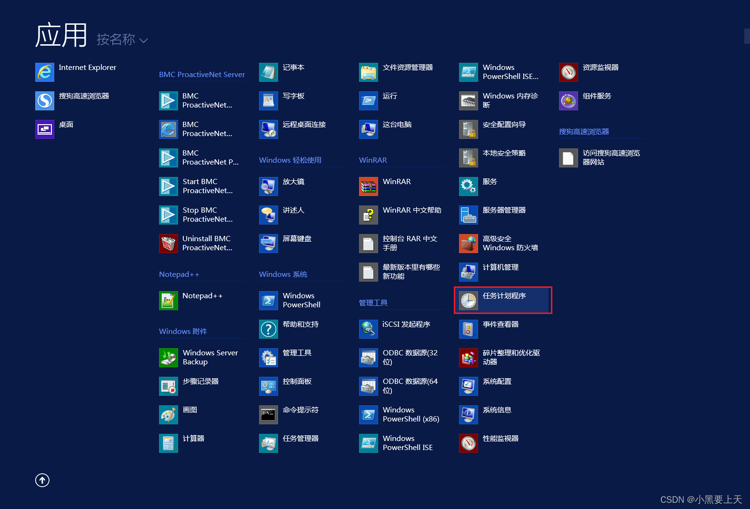The height and width of the screenshot is (509, 750).
Task: Select the Notepad++ group header
Action: (x=179, y=274)
